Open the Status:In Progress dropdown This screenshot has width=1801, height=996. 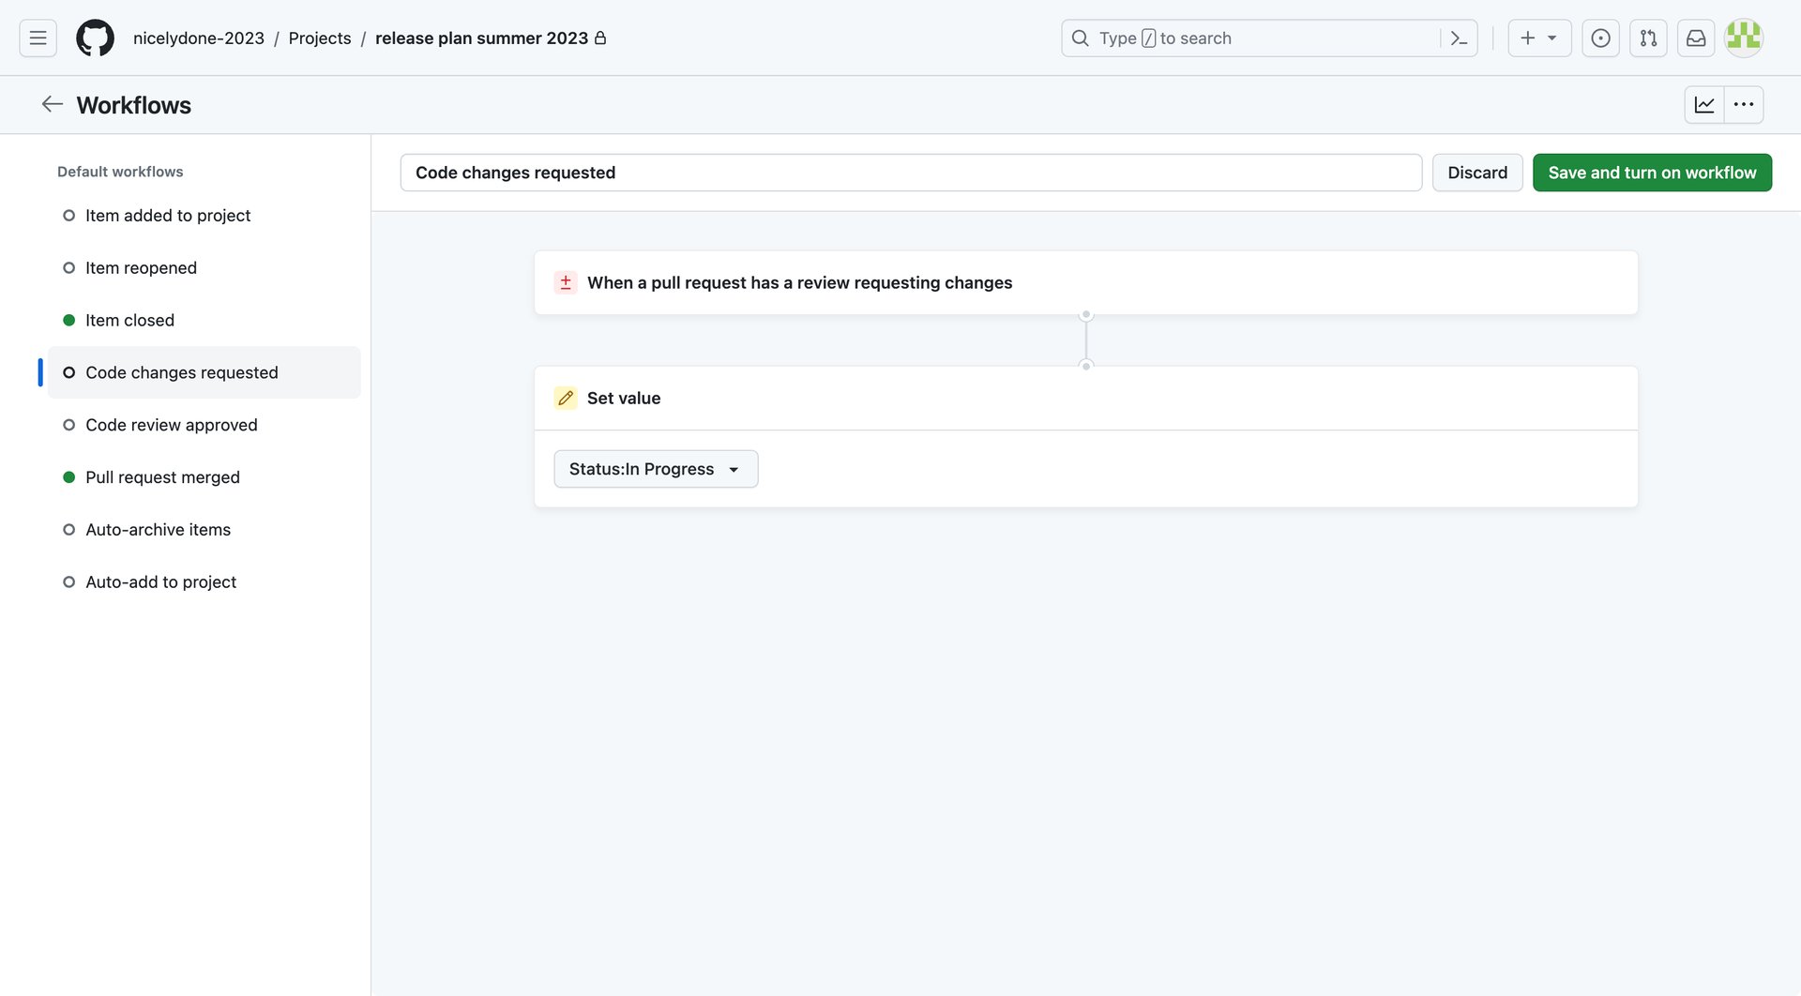(655, 469)
